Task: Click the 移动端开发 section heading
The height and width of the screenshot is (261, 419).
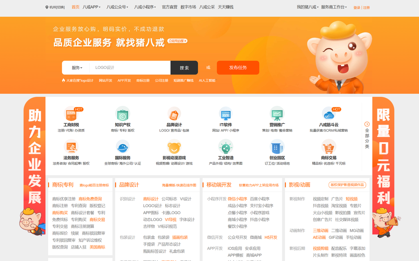Action: coord(219,185)
